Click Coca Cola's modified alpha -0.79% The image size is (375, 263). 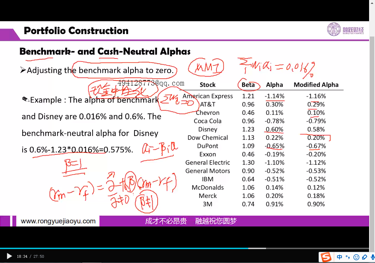tap(316, 121)
